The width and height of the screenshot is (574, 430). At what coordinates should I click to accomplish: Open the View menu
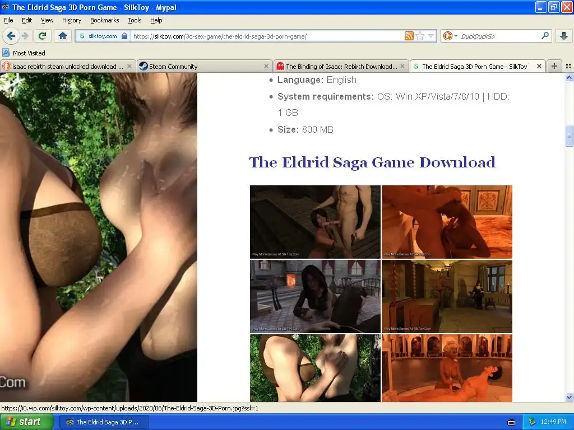point(47,20)
